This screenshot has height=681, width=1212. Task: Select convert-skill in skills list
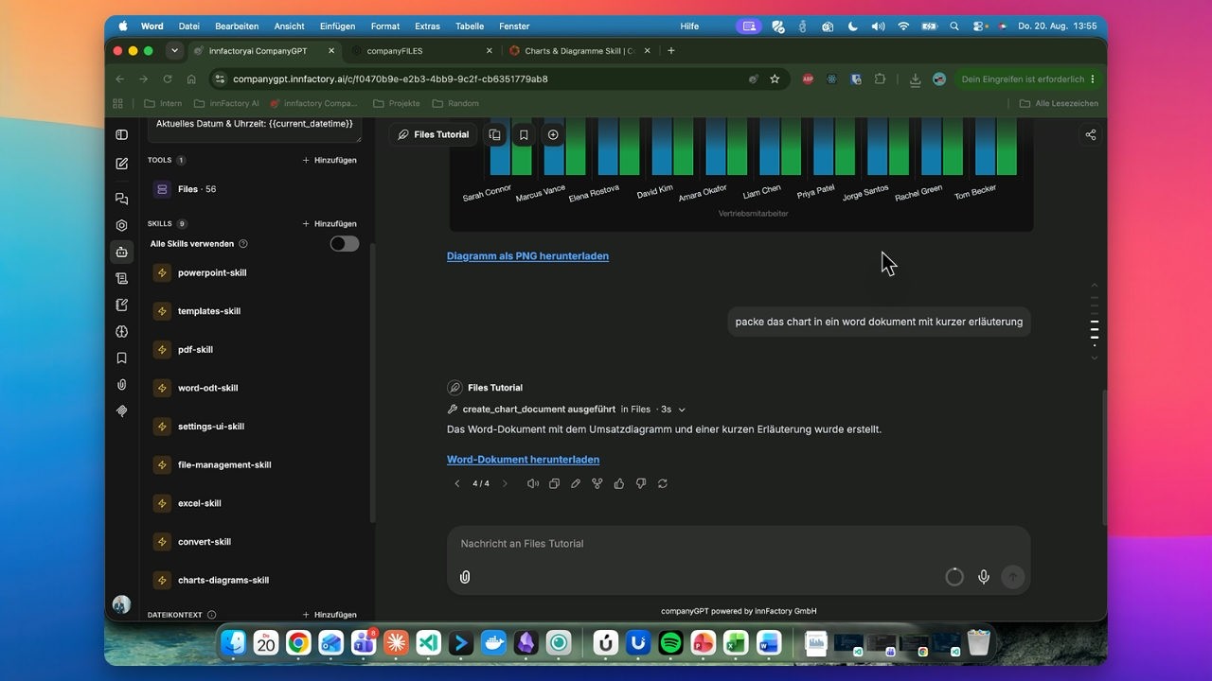(205, 542)
